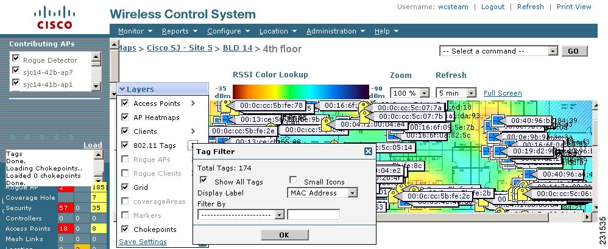This screenshot has width=608, height=249.
Task: Click GO button
Action: 573,51
